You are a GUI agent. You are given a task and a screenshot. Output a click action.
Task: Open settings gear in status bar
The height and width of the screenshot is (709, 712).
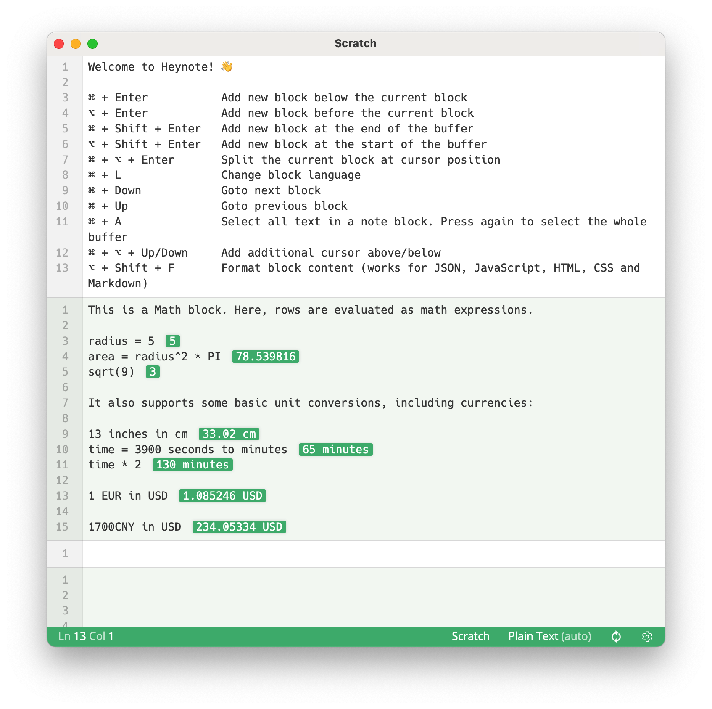coord(647,636)
